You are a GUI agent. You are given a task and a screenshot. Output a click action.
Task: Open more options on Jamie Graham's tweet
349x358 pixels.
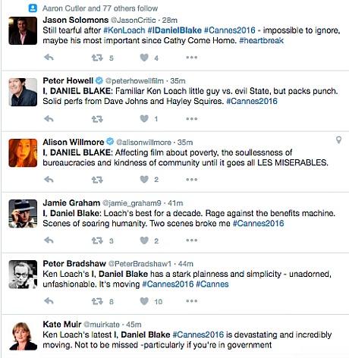coord(192,240)
